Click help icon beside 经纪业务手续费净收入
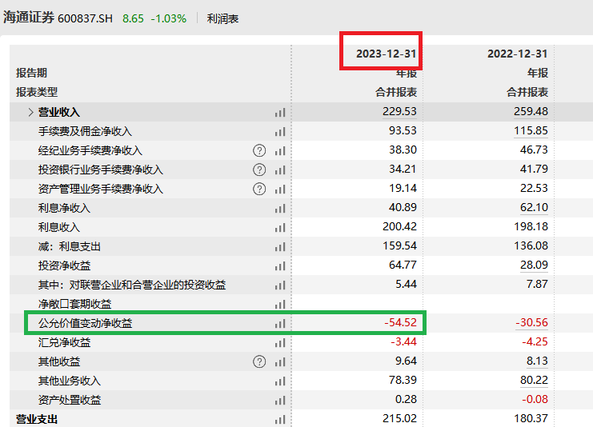This screenshot has height=427, width=593. 259,150
